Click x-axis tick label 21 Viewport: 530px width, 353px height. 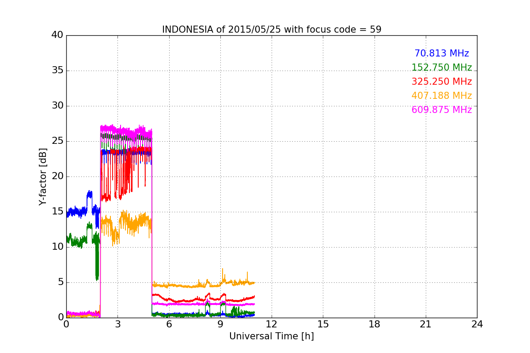426,324
